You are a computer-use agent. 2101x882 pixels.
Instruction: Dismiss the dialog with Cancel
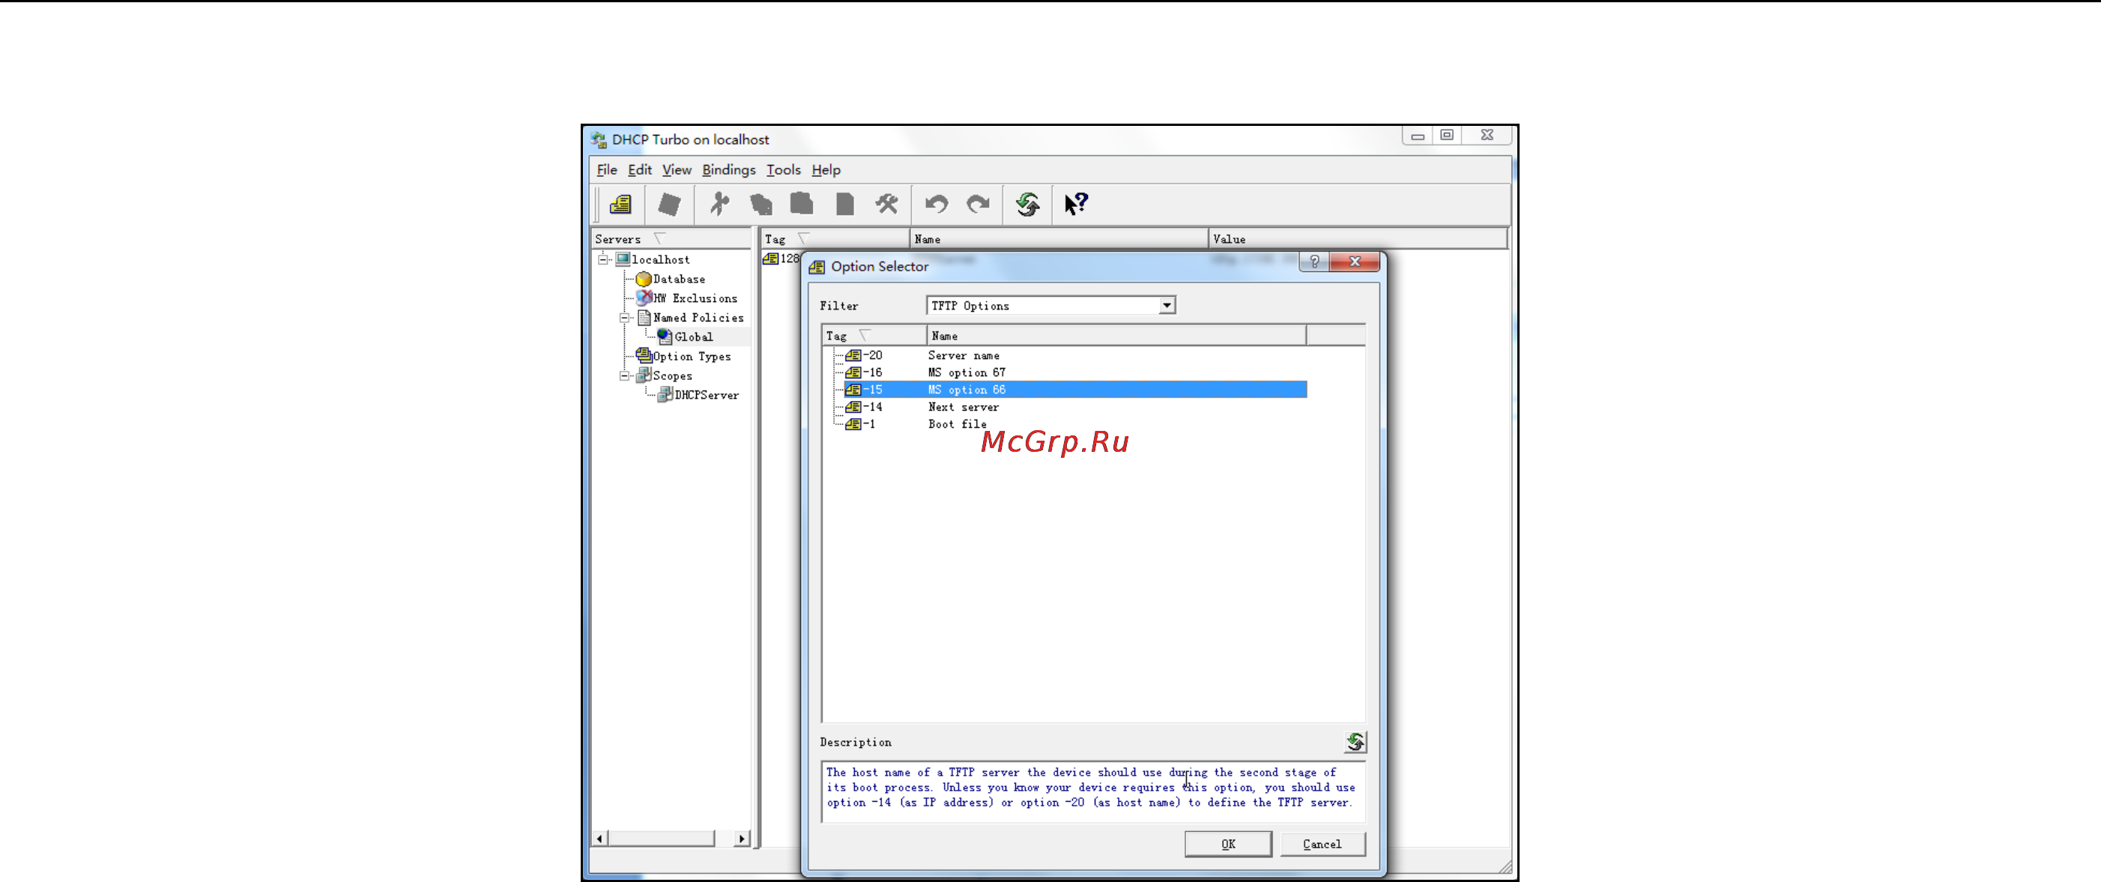(1322, 844)
